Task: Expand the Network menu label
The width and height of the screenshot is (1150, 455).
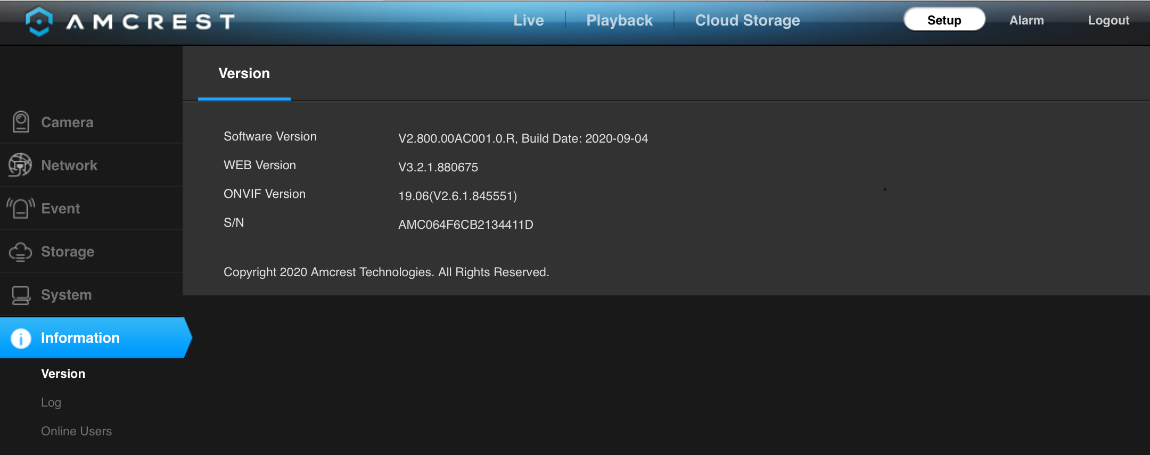Action: click(x=69, y=166)
